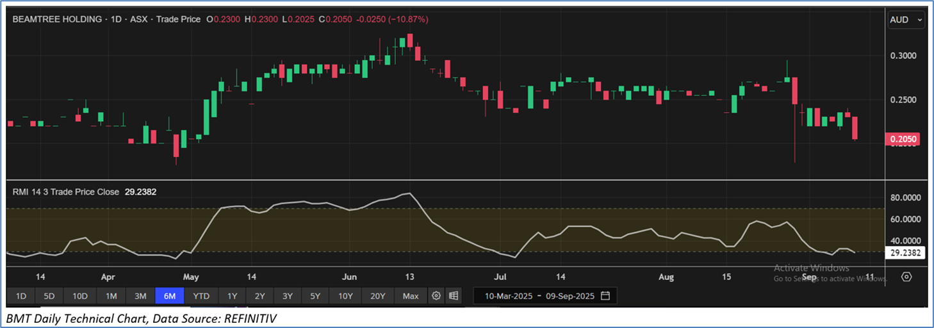Expand the AUD currency dropdown

[x=906, y=20]
